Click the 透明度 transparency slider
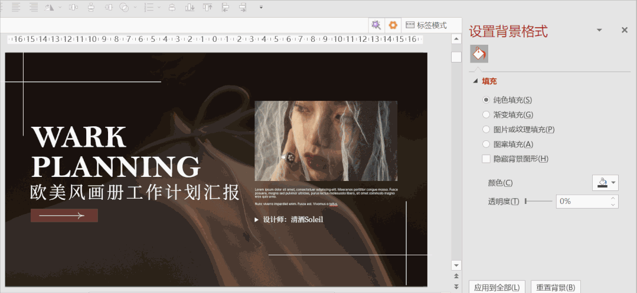Image resolution: width=637 pixels, height=293 pixels. click(538, 201)
